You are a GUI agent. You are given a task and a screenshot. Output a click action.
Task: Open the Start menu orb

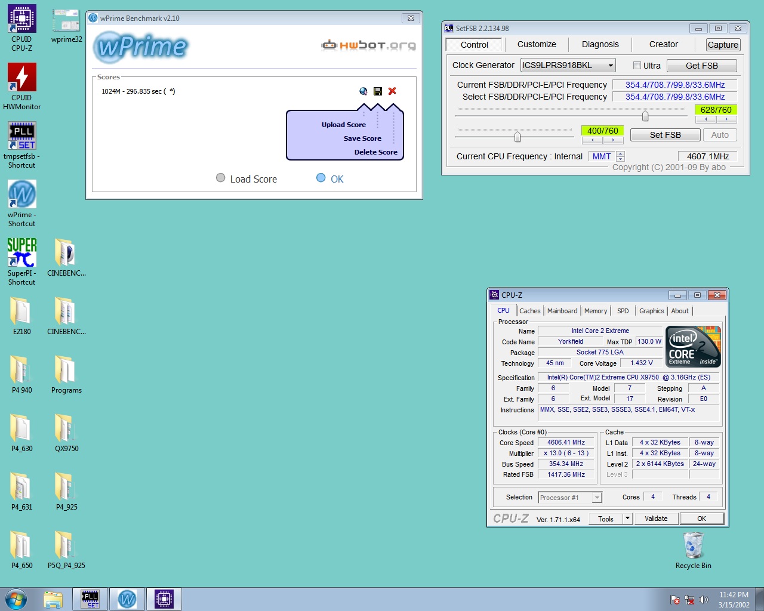pyautogui.click(x=16, y=599)
